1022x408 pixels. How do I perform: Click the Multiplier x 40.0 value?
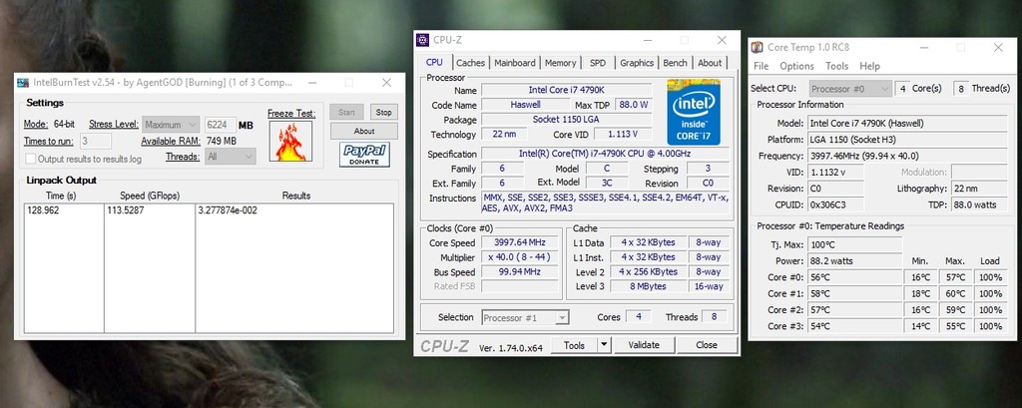coord(519,256)
